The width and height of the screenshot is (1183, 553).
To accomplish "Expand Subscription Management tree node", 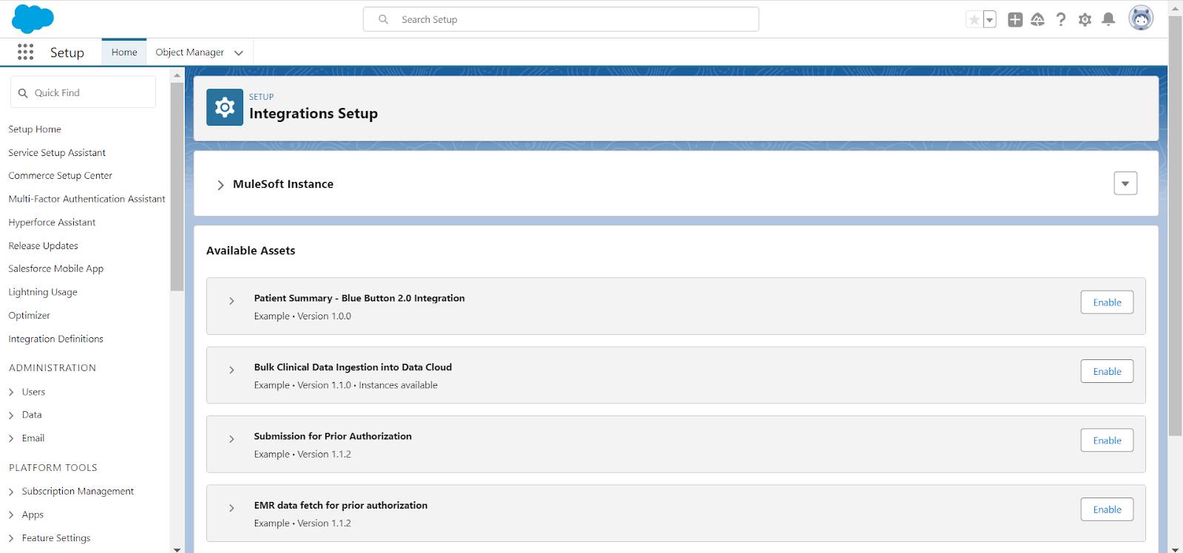I will [x=11, y=492].
